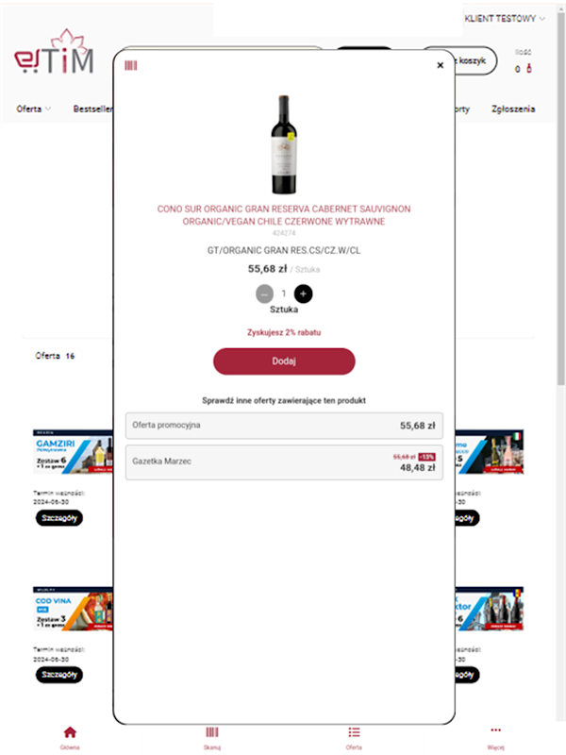
Task: Add the wine with the Dodaj button
Action: point(284,361)
